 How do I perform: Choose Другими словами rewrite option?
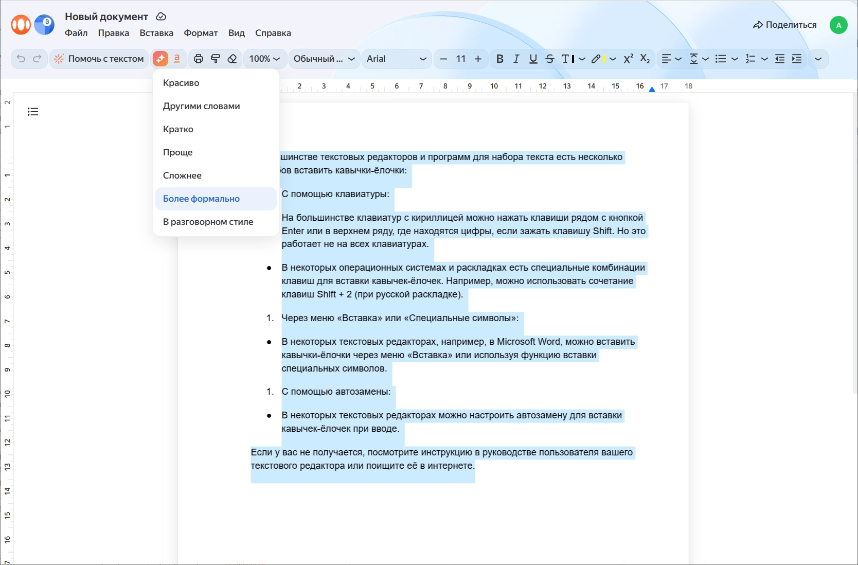pyautogui.click(x=216, y=106)
